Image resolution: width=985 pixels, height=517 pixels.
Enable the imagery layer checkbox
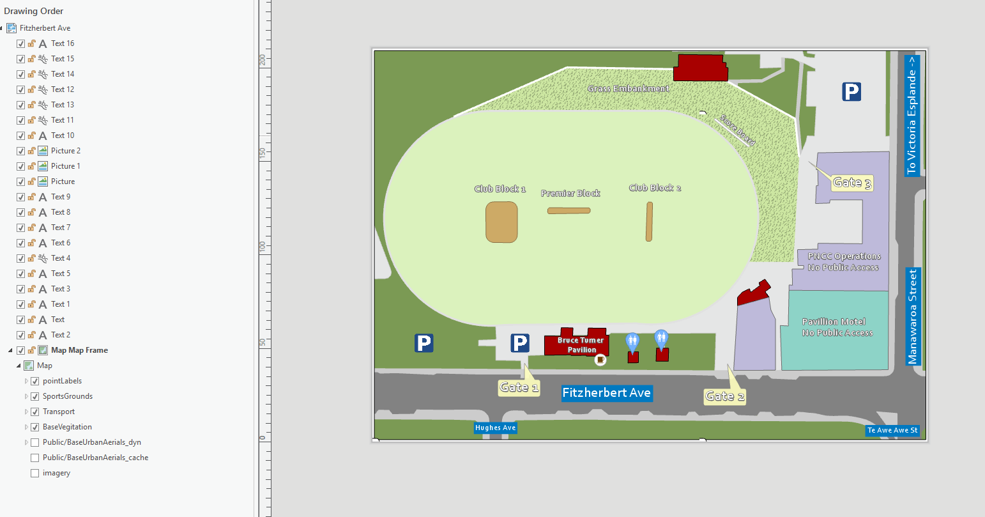click(x=35, y=473)
